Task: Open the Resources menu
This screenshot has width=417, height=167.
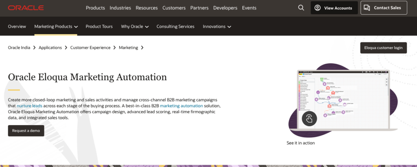Action: pyautogui.click(x=147, y=8)
